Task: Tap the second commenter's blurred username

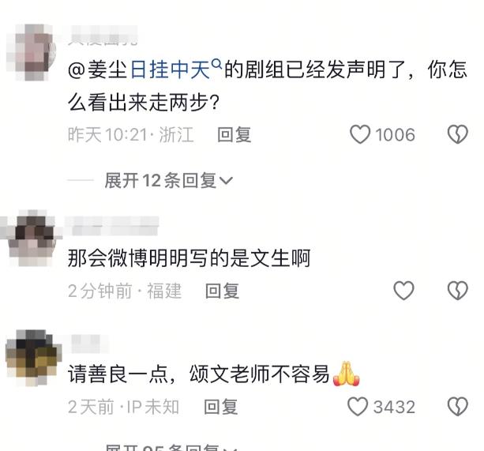Action: tap(112, 226)
